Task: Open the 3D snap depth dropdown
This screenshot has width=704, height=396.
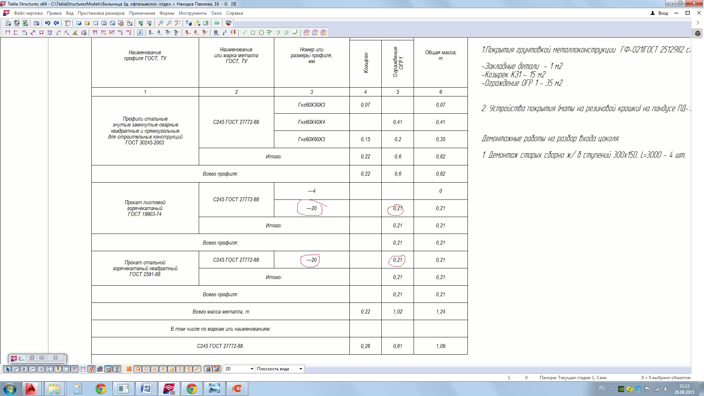Action: click(252, 369)
